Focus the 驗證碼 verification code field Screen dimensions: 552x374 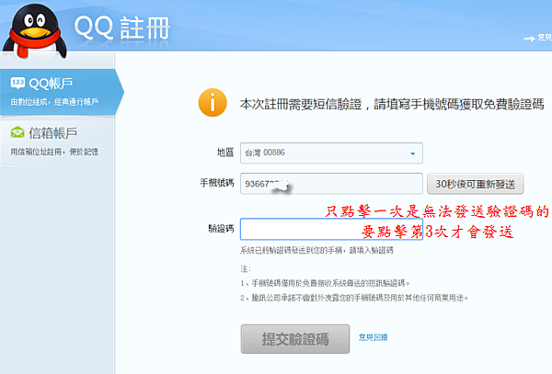[x=331, y=229]
